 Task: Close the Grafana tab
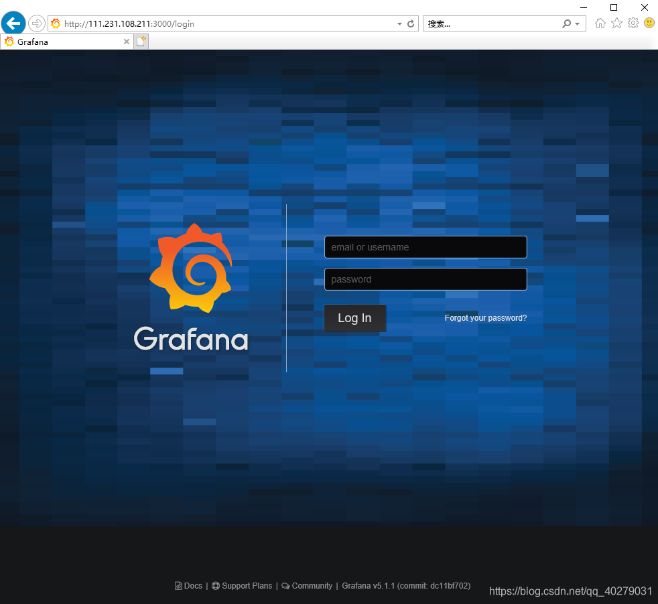click(127, 42)
